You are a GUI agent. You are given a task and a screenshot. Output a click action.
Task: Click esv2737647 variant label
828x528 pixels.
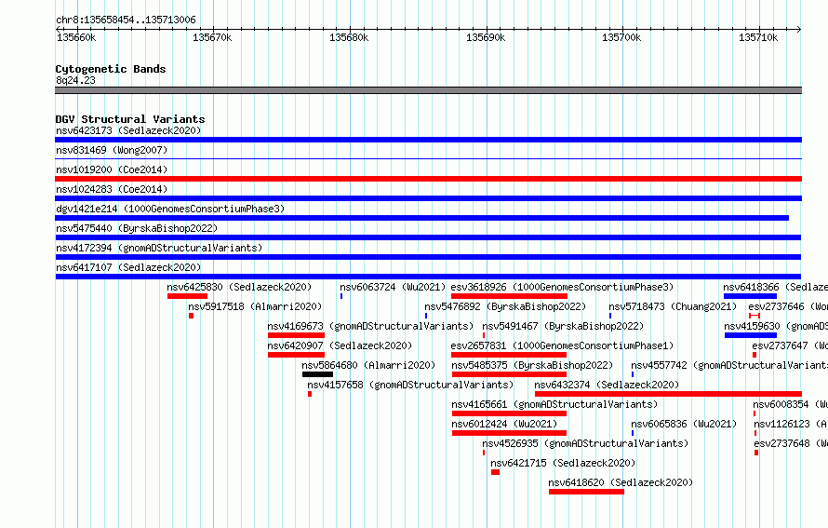point(790,345)
